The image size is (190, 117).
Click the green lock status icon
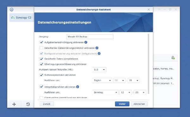coord(173,58)
